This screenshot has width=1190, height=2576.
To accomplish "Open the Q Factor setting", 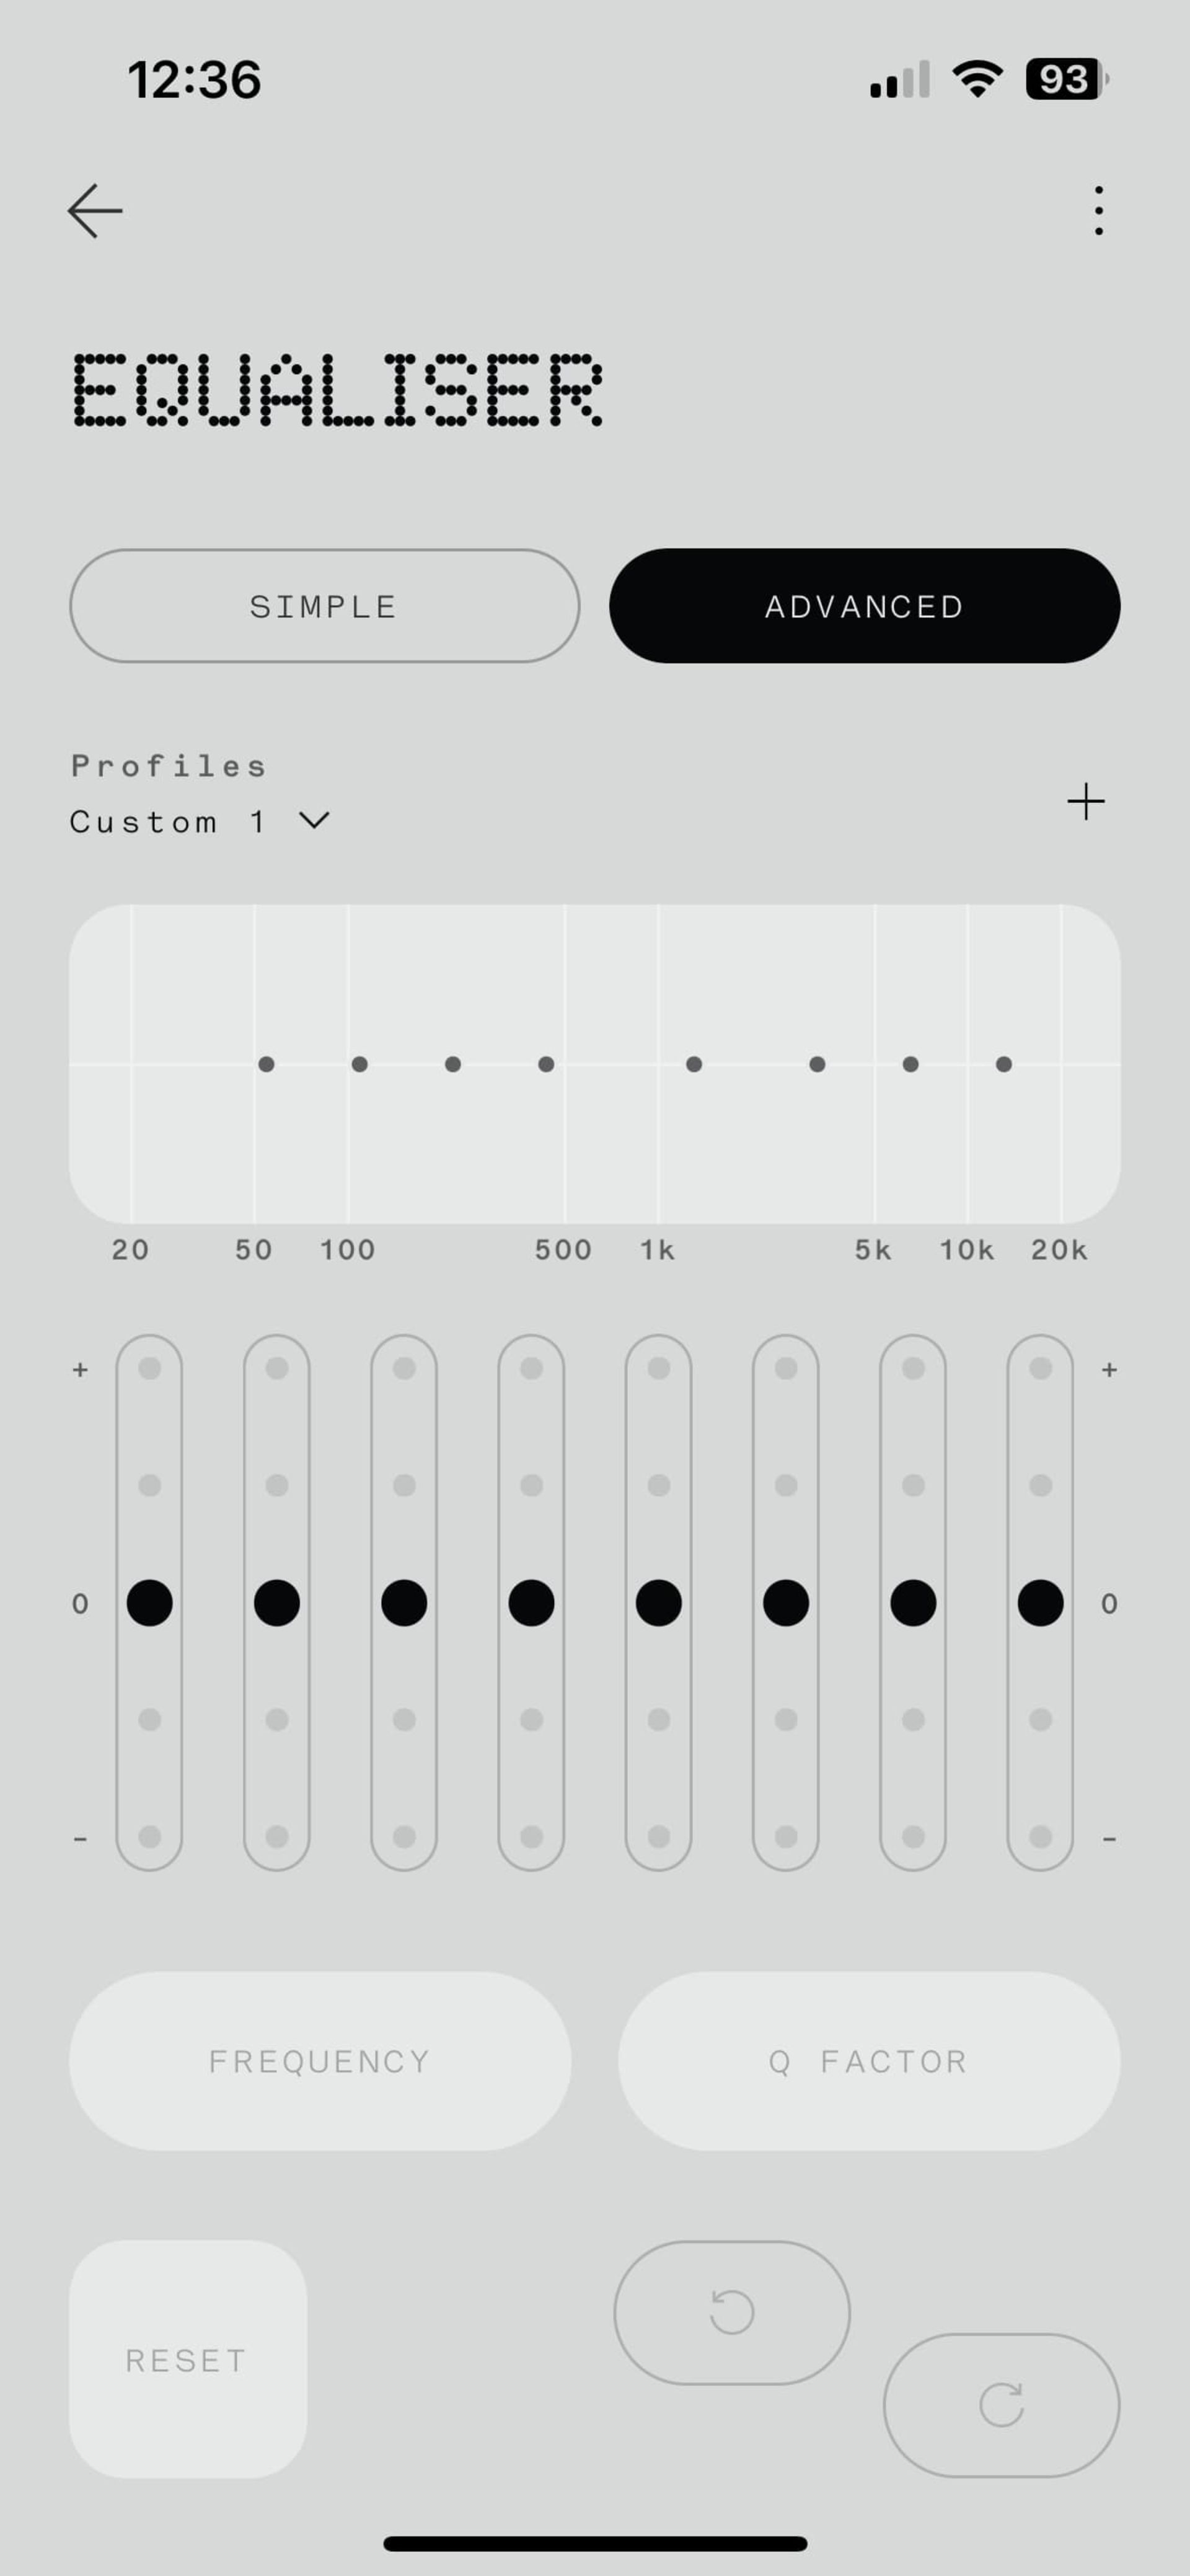I will pos(868,2061).
